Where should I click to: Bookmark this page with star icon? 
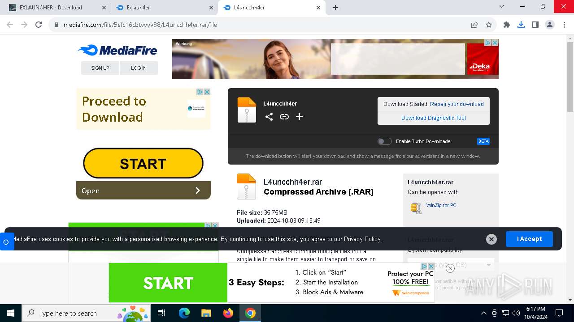pyautogui.click(x=489, y=25)
